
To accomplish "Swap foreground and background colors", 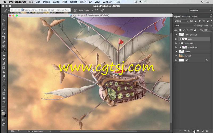I will click(x=5, y=110).
